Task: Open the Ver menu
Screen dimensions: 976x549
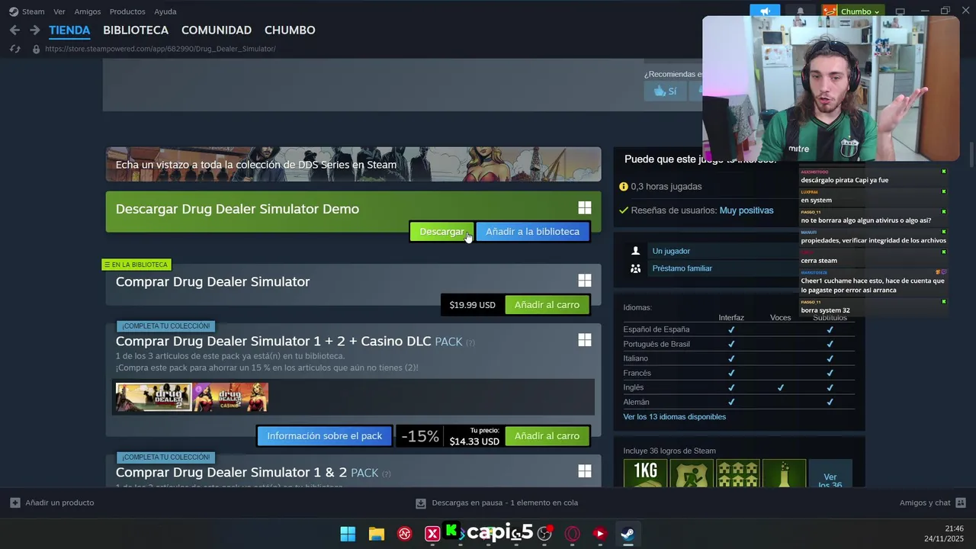Action: coord(59,11)
